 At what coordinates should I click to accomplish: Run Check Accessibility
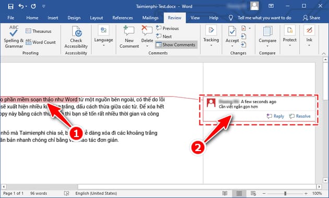[76, 38]
